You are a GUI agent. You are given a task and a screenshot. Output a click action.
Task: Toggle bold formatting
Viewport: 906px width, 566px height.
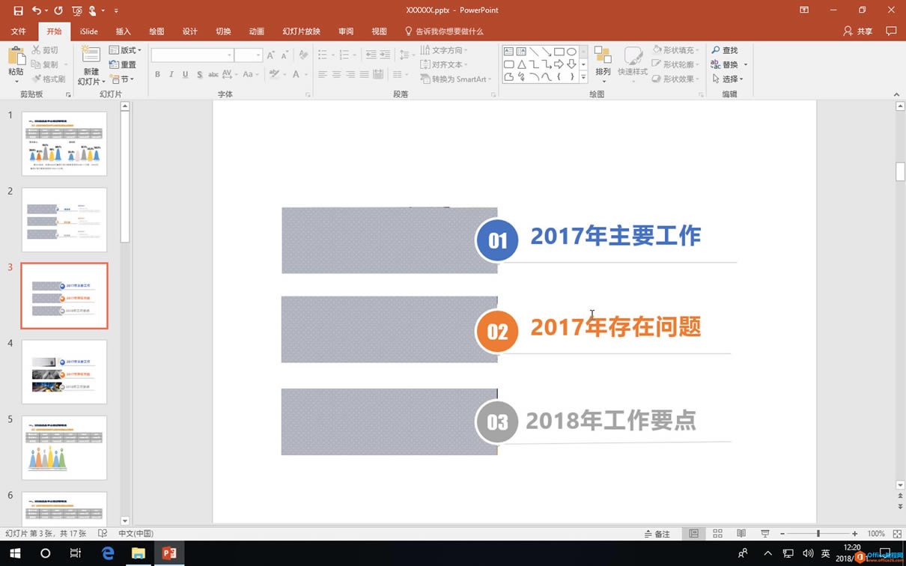point(157,74)
